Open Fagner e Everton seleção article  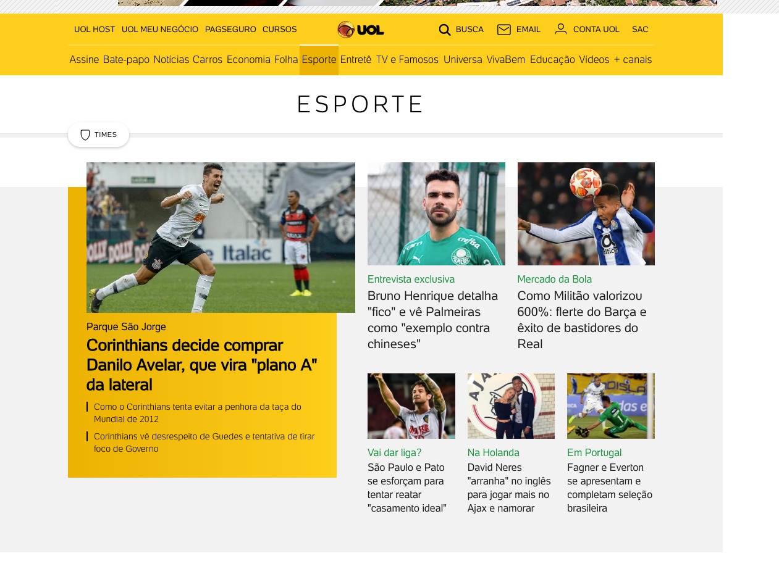pyautogui.click(x=610, y=488)
